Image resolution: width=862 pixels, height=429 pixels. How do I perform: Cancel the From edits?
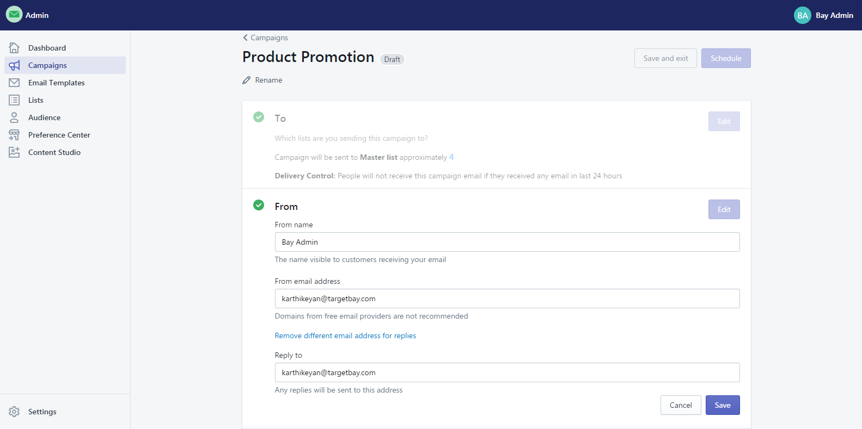click(681, 405)
